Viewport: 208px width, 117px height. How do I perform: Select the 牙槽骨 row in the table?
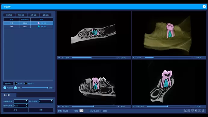tap(28, 26)
